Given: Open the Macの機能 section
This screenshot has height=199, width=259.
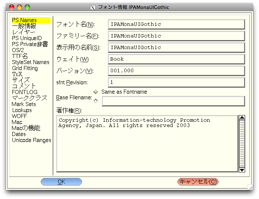Looking at the screenshot, I should (x=26, y=128).
